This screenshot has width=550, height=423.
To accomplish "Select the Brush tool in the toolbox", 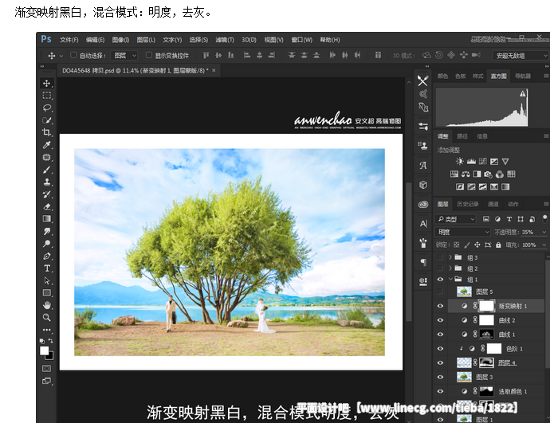I will click(46, 170).
